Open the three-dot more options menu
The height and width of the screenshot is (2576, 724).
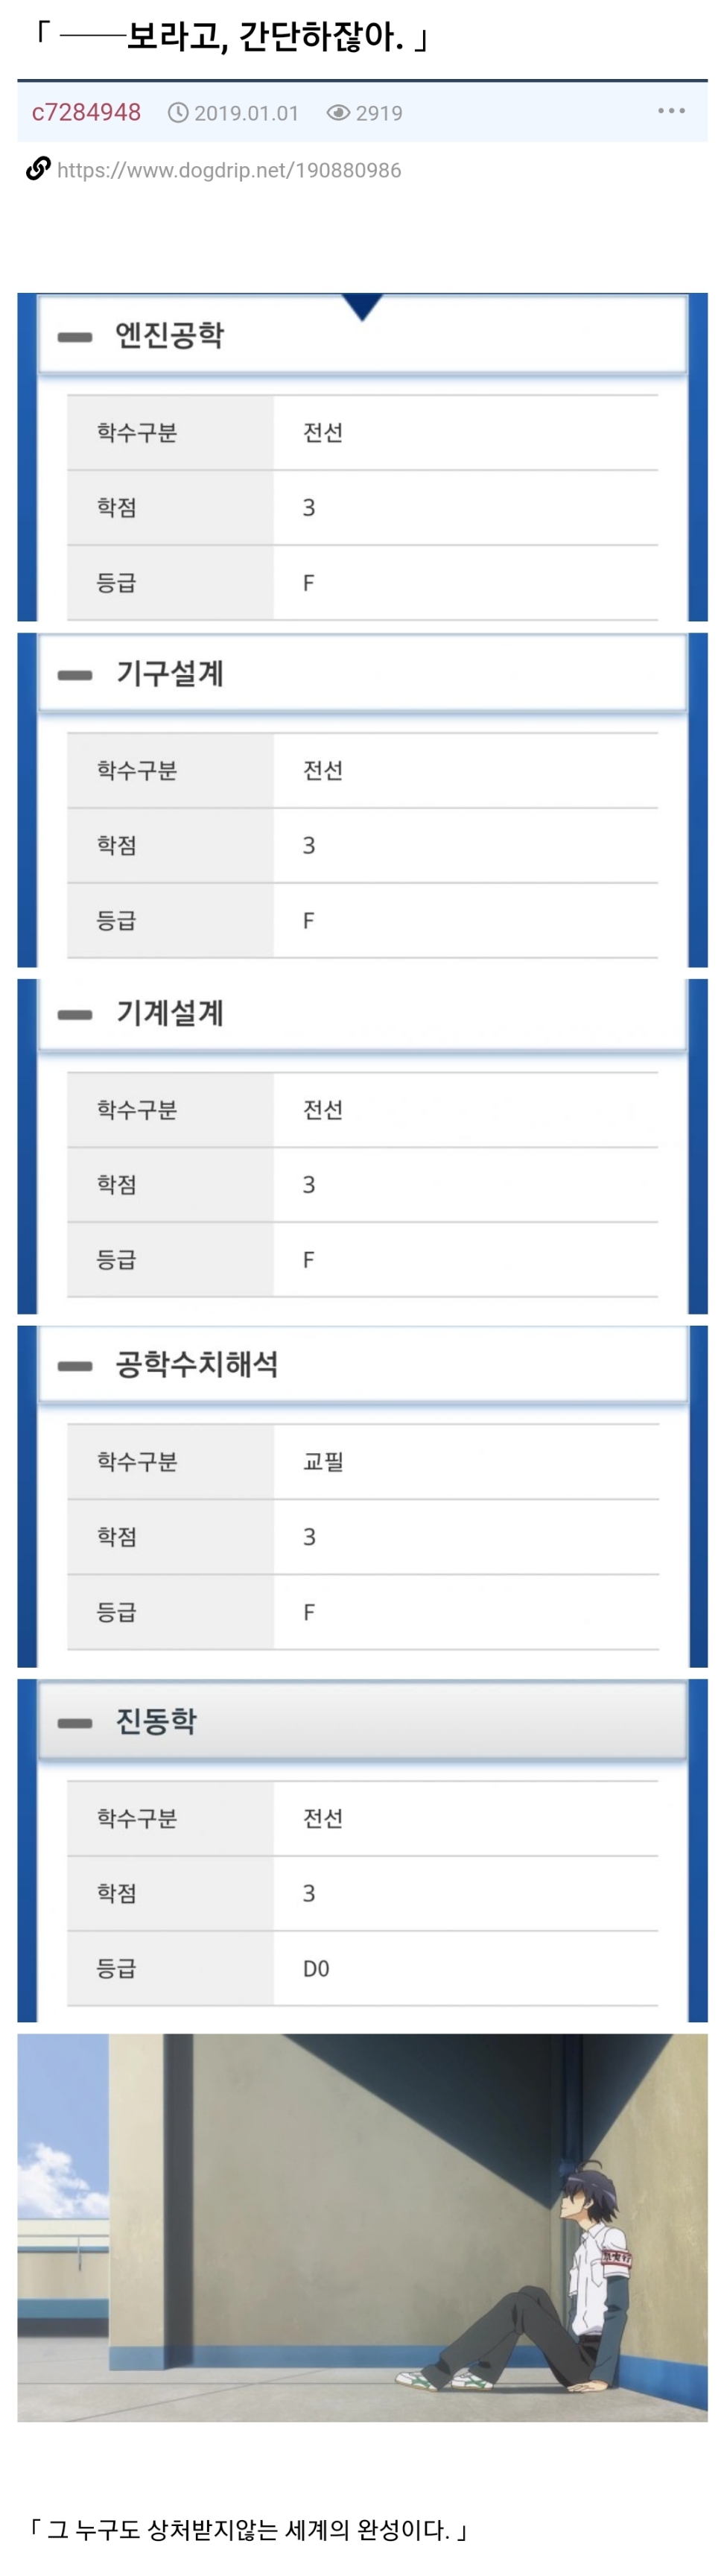[x=671, y=111]
